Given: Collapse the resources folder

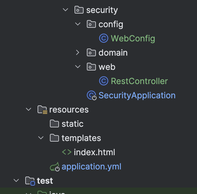Looking at the screenshot, I should [29, 110].
